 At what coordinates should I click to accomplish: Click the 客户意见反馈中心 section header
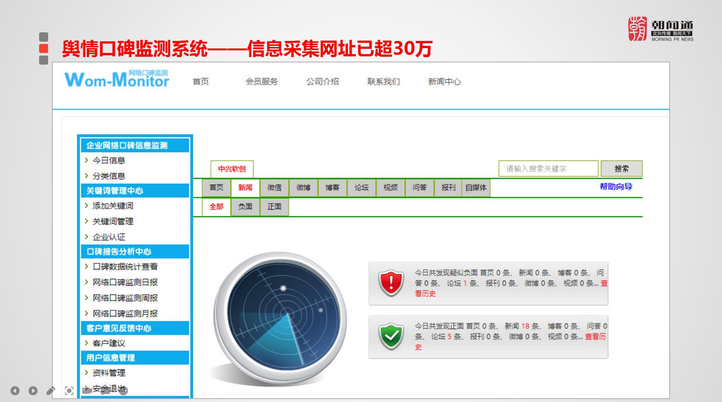pos(135,328)
